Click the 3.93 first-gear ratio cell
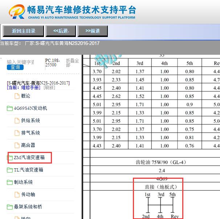This screenshot has width=220, height=219. [97, 80]
